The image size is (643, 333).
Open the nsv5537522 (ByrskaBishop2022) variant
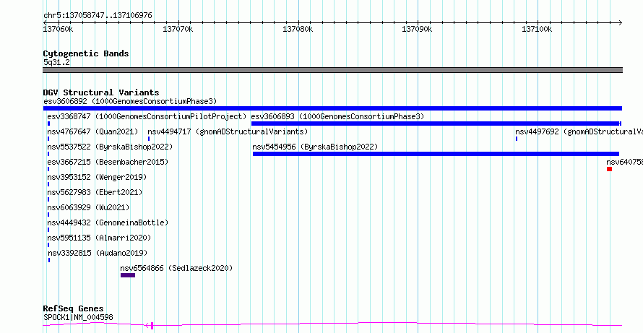pos(110,147)
